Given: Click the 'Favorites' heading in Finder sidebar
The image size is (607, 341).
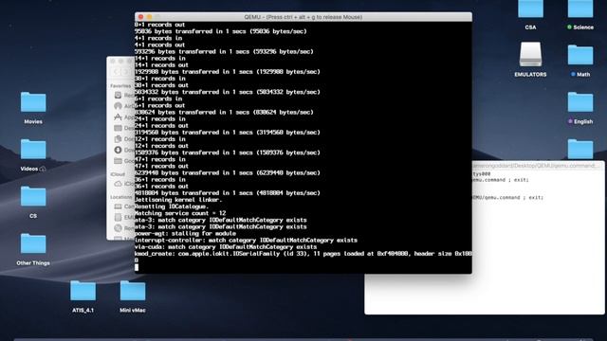Looking at the screenshot, I should [120, 86].
